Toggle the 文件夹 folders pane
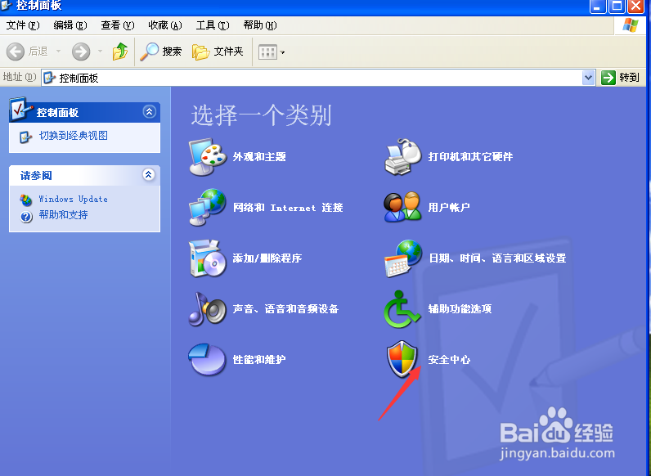Viewport: 651px width, 476px height. click(x=218, y=52)
